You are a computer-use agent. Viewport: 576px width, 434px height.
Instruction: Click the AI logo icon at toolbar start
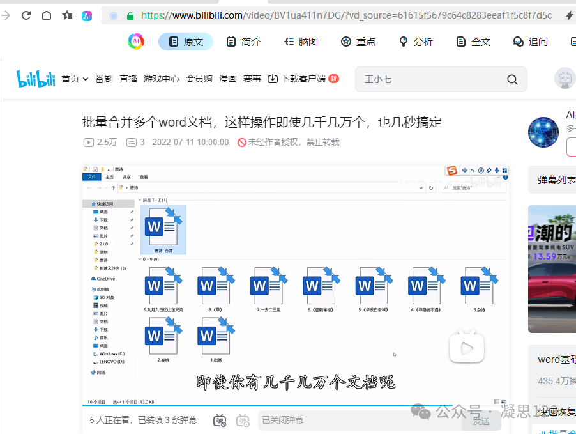coord(136,40)
